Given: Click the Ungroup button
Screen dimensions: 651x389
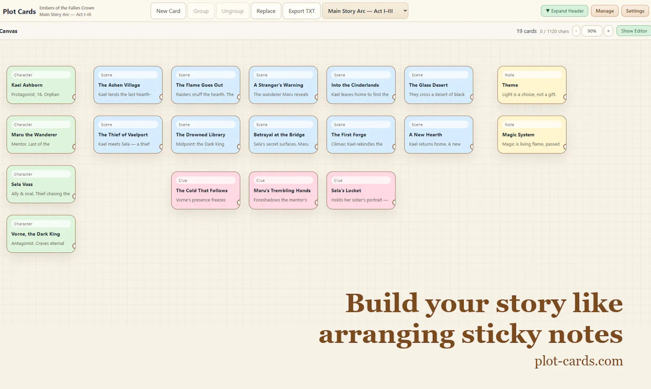Looking at the screenshot, I should tap(233, 11).
